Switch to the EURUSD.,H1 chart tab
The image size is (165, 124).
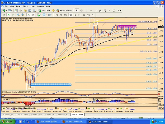pos(63,115)
